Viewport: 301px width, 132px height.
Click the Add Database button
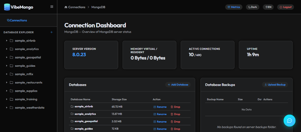178,85
